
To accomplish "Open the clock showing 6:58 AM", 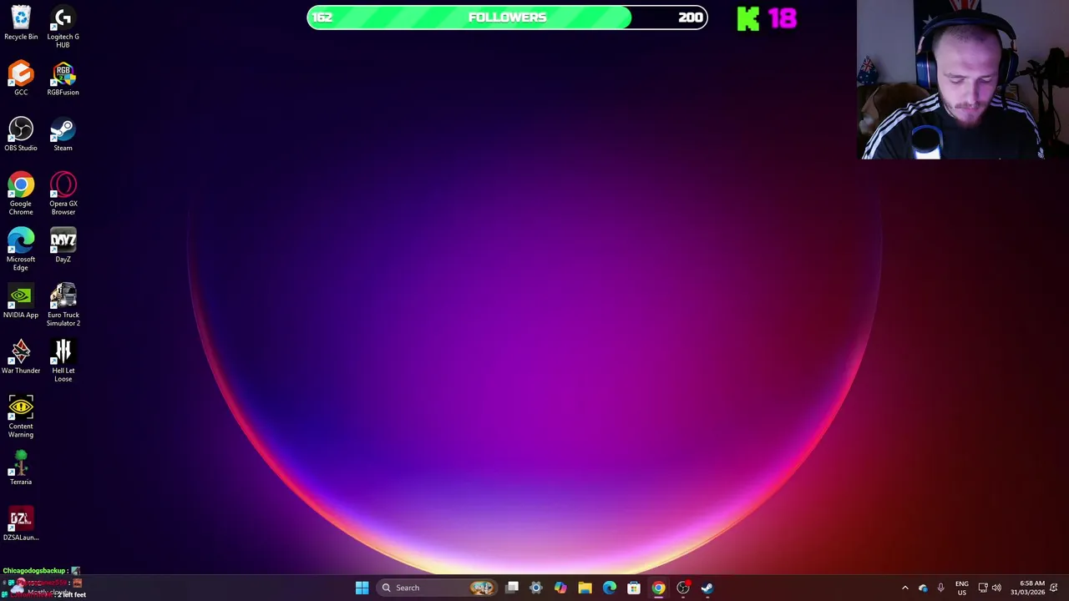I will click(x=1027, y=588).
